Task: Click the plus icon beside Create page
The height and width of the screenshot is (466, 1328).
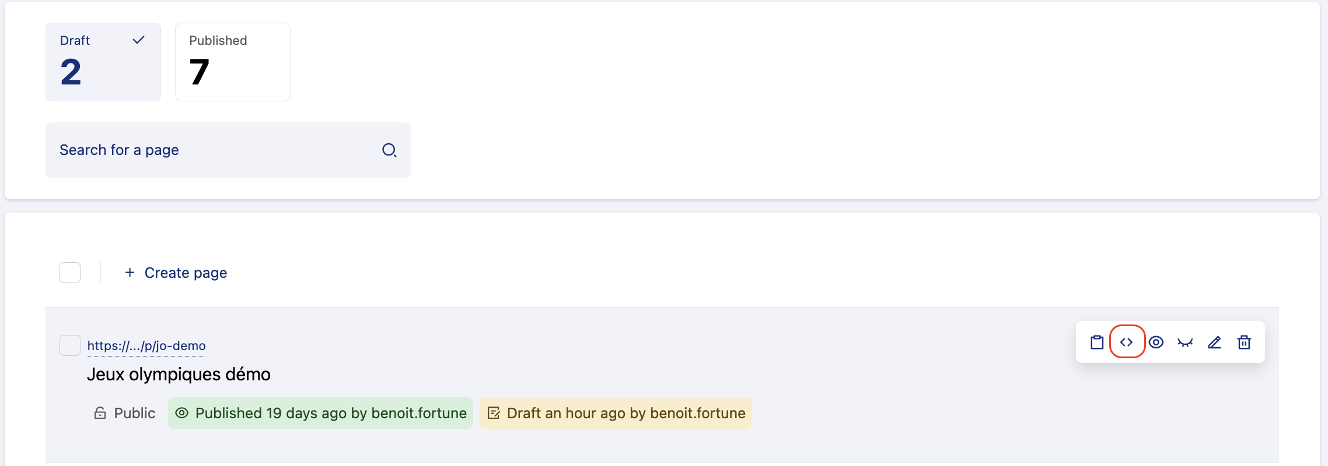Action: pos(130,273)
